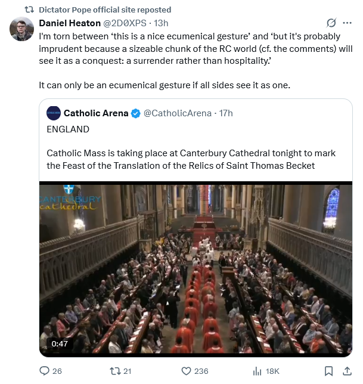Click the Catholic Arena avatar logo
The image size is (363, 384).
tap(54, 113)
